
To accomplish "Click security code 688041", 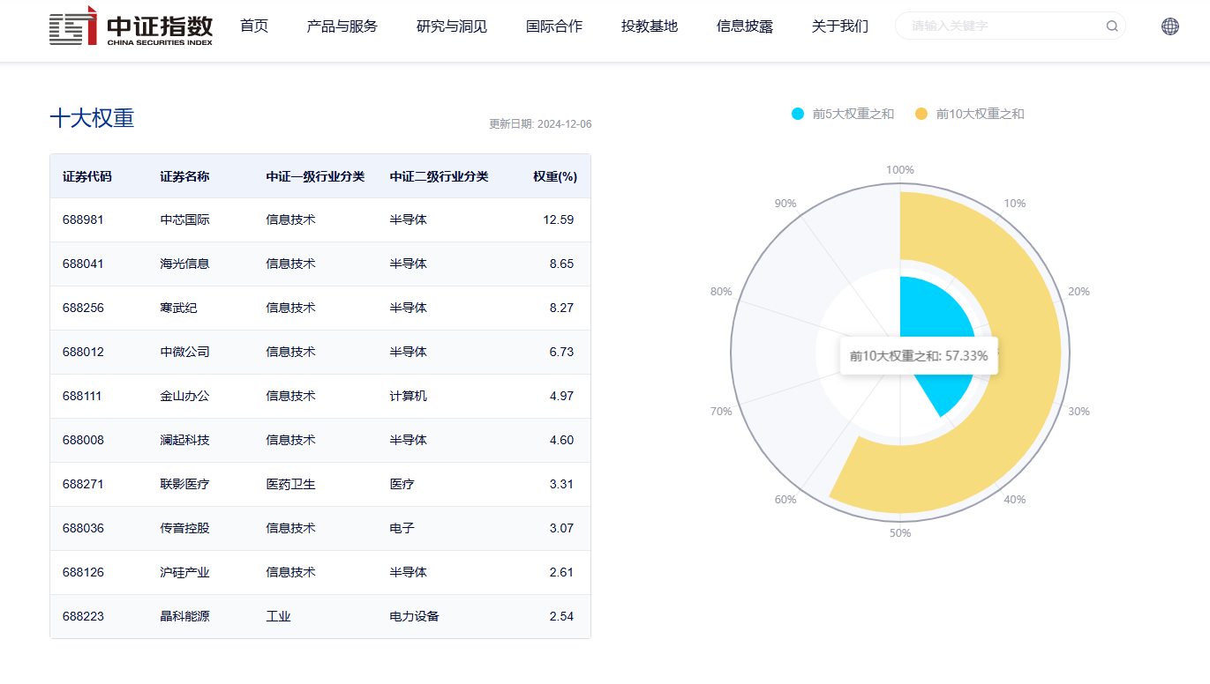I will click(83, 264).
